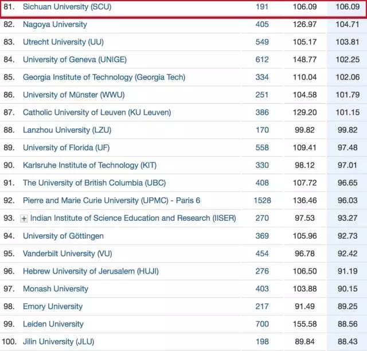Open Vanderbilt University (VU) link
Screen dimensions: 367x351
point(68,253)
